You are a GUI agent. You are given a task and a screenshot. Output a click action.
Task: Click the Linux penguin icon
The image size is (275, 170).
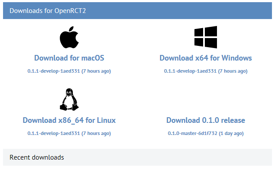click(x=69, y=99)
